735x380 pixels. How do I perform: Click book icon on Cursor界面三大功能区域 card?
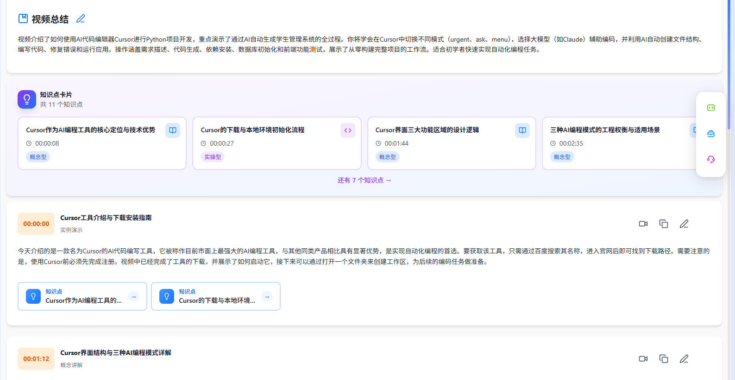522,130
